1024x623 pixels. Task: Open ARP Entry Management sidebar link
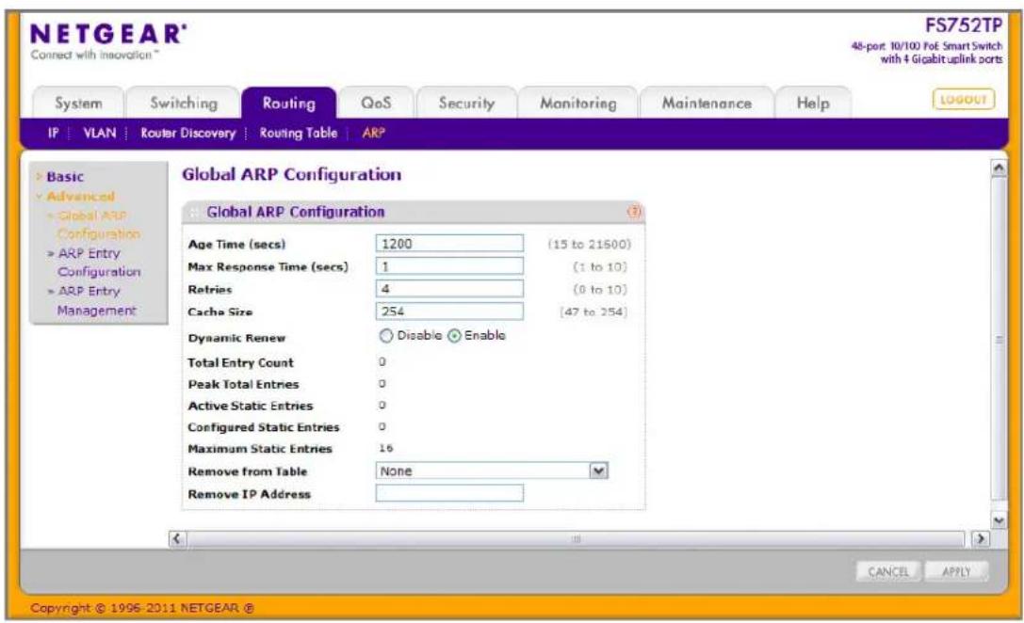tap(95, 301)
